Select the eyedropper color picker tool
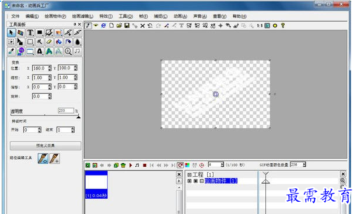The height and width of the screenshot is (214, 357). point(11,51)
